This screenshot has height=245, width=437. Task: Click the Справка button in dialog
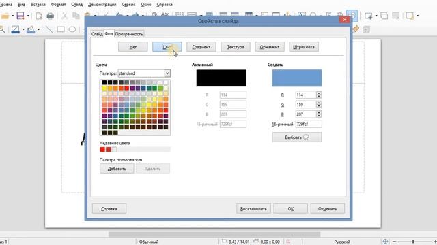(109, 209)
